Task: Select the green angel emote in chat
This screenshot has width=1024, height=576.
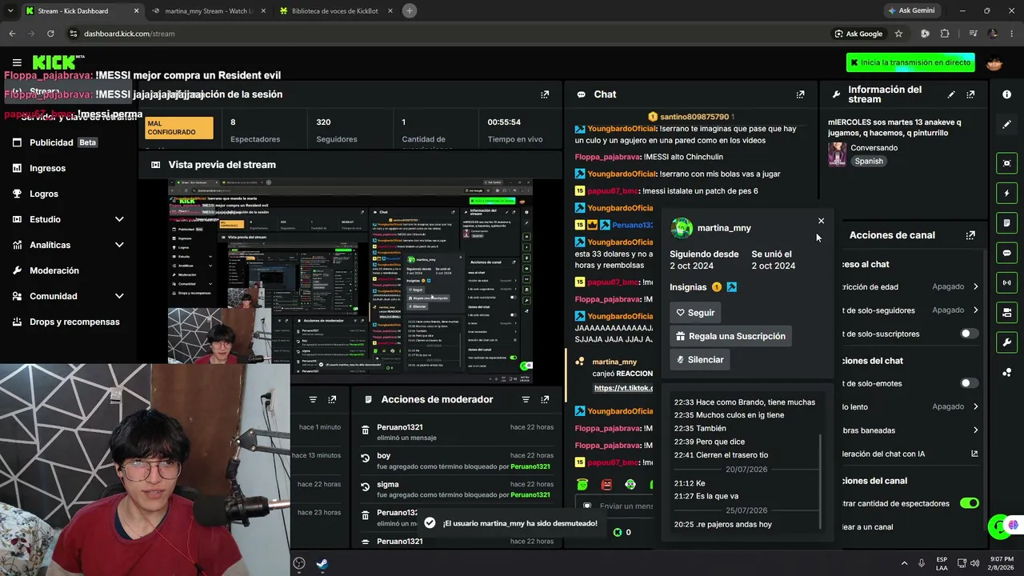Action: pos(582,485)
